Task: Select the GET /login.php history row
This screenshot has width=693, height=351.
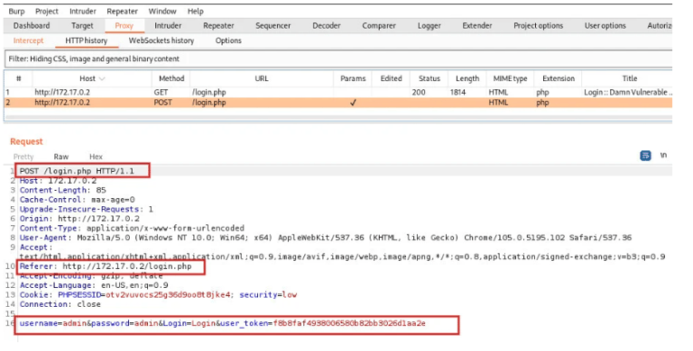Action: pos(338,92)
